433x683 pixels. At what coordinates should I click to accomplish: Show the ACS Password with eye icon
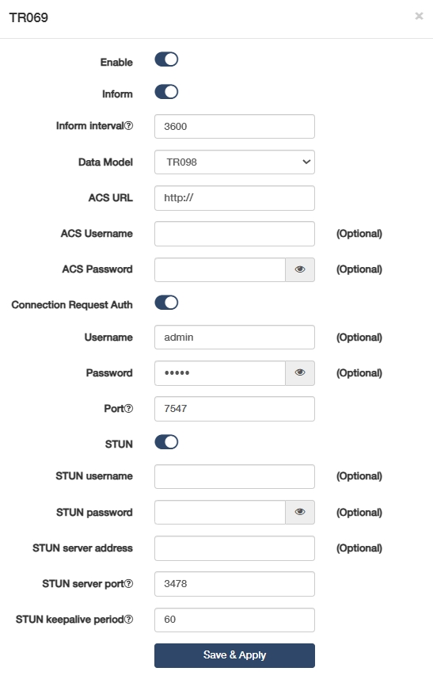300,269
